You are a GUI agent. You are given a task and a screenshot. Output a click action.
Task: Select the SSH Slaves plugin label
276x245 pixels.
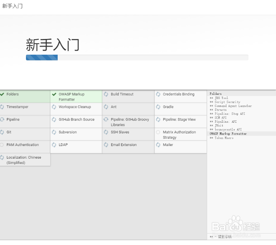tap(120, 132)
